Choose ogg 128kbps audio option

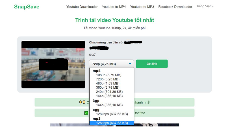tap(112, 114)
